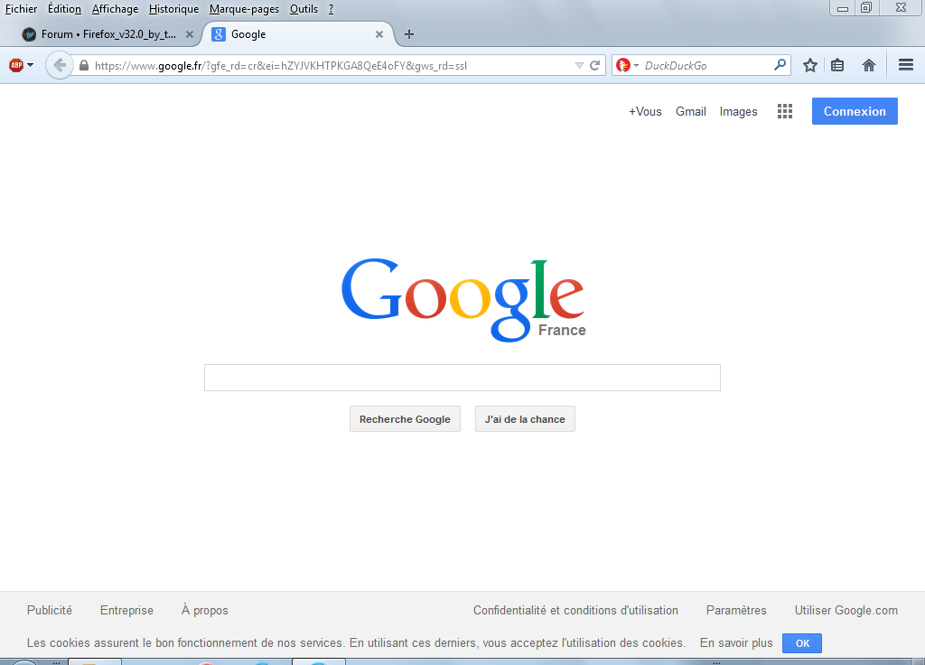Image resolution: width=925 pixels, height=665 pixels.
Task: Click the URL address bar text
Action: tap(281, 65)
